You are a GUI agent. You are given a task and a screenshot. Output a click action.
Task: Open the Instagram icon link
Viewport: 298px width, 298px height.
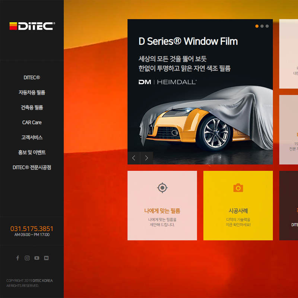(27, 258)
